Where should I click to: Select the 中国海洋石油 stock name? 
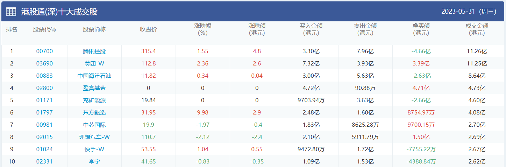click(94, 76)
